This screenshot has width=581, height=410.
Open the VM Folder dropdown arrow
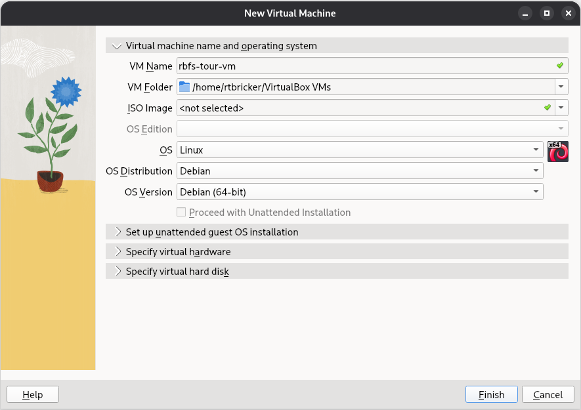pos(561,87)
